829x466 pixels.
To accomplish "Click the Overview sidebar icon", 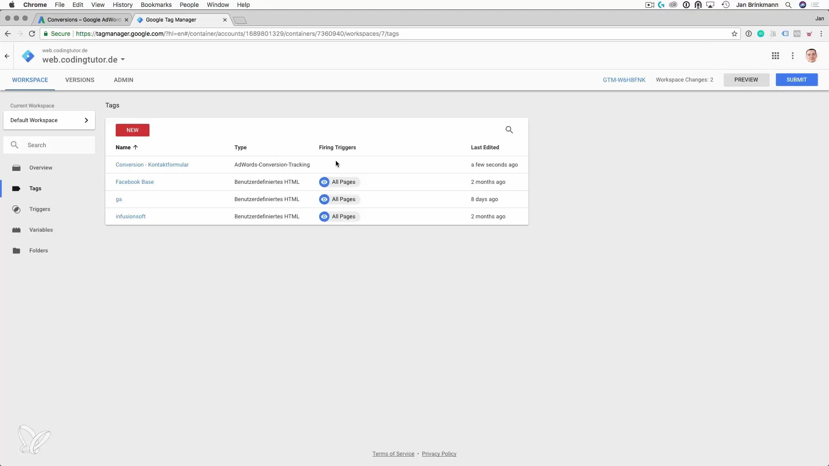I will coord(16,168).
